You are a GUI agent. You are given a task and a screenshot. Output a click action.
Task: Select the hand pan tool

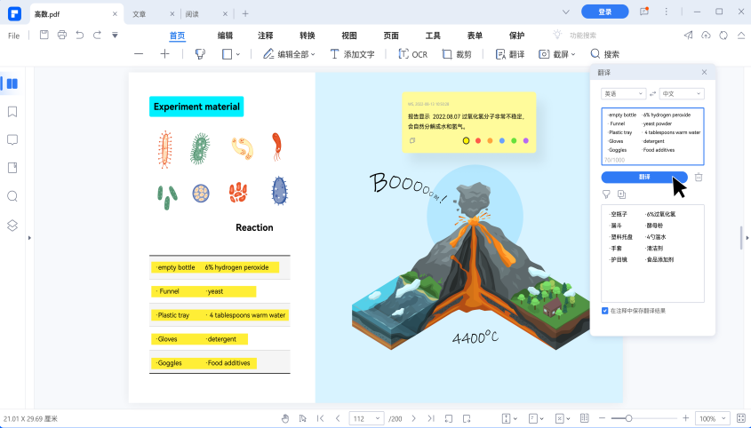pos(285,418)
